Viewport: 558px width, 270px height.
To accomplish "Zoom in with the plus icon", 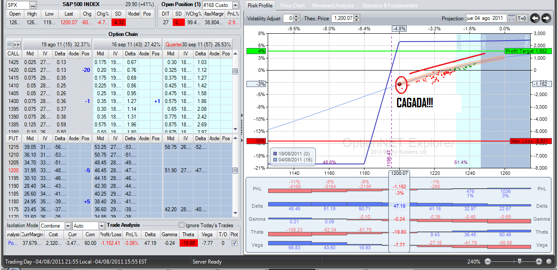I will pos(539,261).
